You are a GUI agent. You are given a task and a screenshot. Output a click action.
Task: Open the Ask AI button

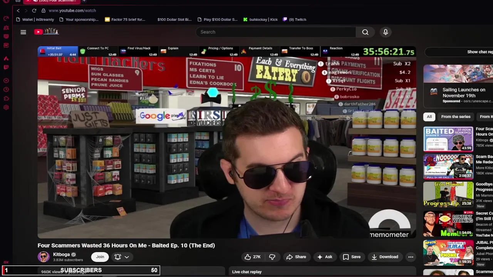click(x=325, y=257)
